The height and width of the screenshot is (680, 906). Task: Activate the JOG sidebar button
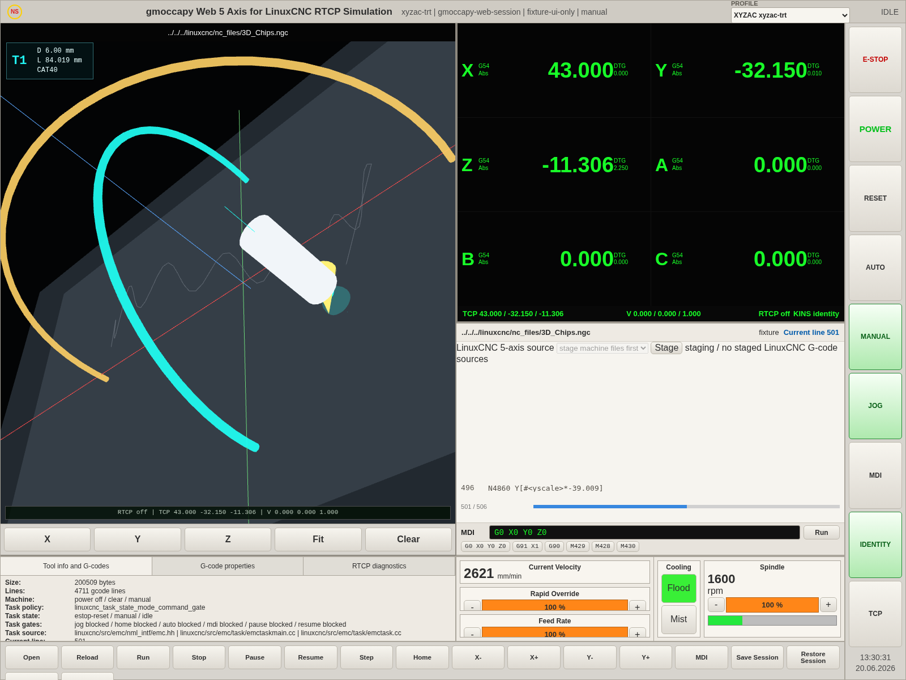[875, 406]
